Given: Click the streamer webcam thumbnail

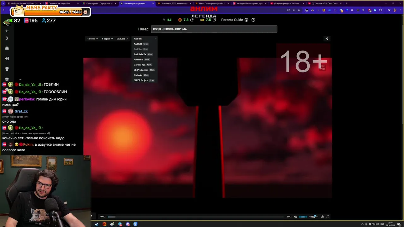Looking at the screenshot, I should [45, 191].
